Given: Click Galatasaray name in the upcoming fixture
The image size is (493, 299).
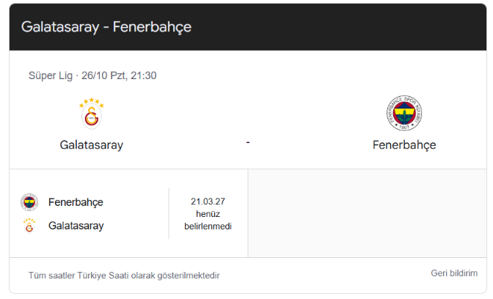Looking at the screenshot, I should [x=76, y=226].
